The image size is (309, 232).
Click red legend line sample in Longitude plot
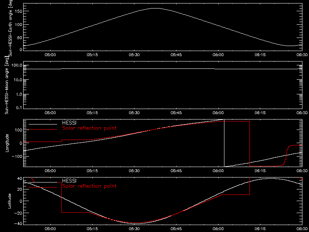[x=43, y=130]
